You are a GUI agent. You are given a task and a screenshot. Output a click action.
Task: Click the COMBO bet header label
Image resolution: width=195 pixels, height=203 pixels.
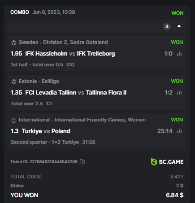click(20, 12)
